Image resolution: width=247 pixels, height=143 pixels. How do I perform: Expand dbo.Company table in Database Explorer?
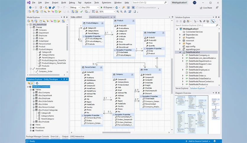[x=34, y=92]
